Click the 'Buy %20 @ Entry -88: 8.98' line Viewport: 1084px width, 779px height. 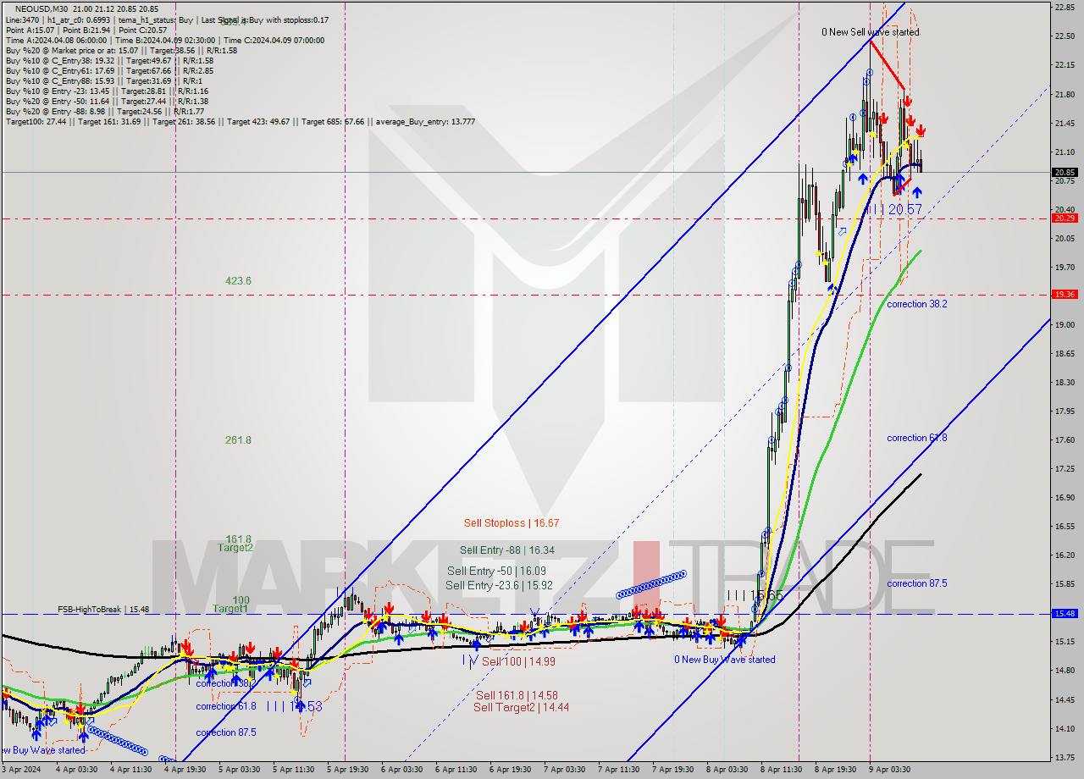point(104,111)
